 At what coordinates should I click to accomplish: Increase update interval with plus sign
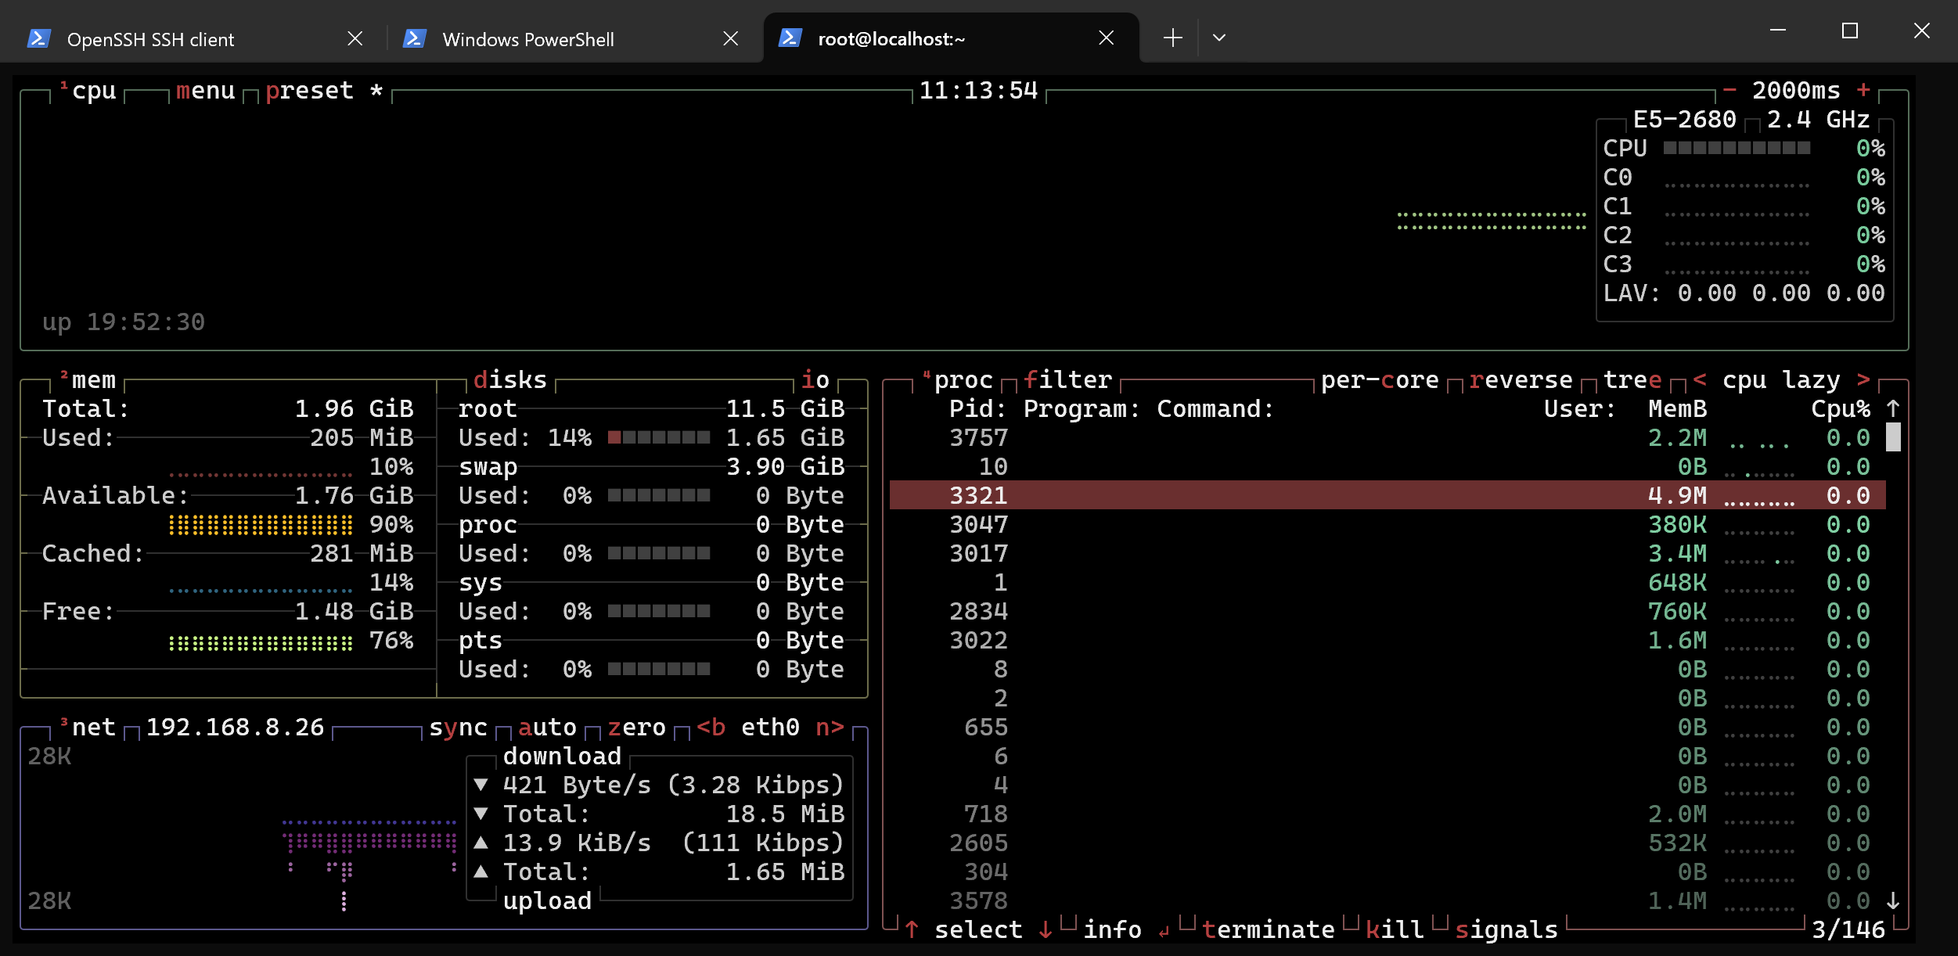point(1863,91)
